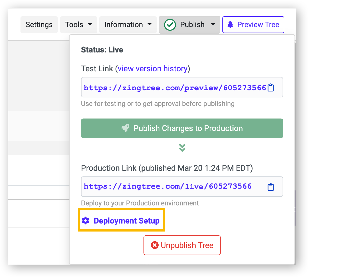The image size is (353, 277).
Task: Click the gear icon next to Deployment Setup
Action: pos(86,220)
